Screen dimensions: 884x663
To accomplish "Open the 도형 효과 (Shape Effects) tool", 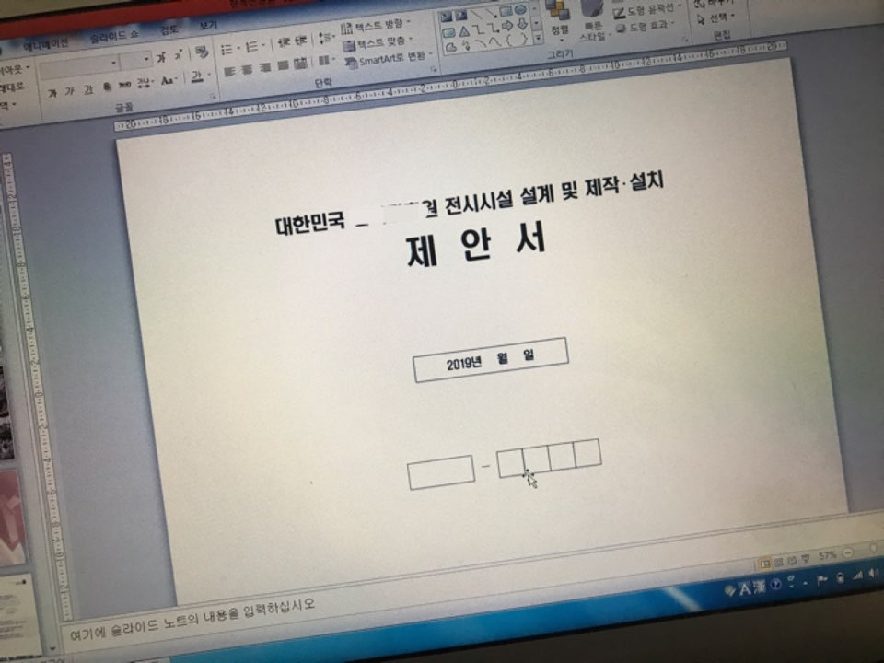I will pos(645,26).
